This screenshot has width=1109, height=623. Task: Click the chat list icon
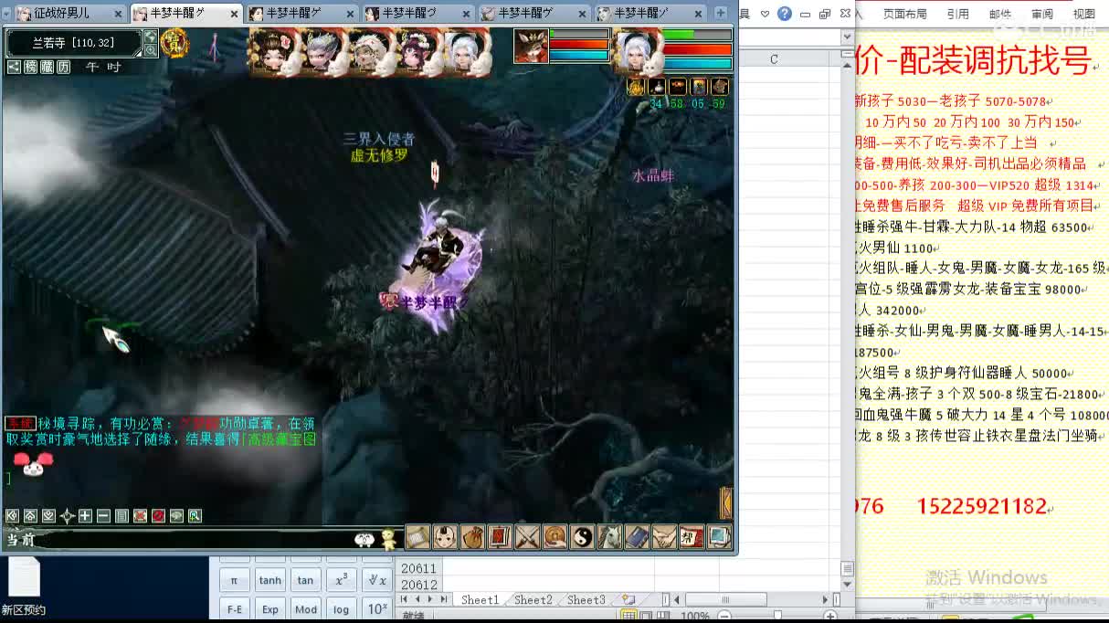coord(121,516)
